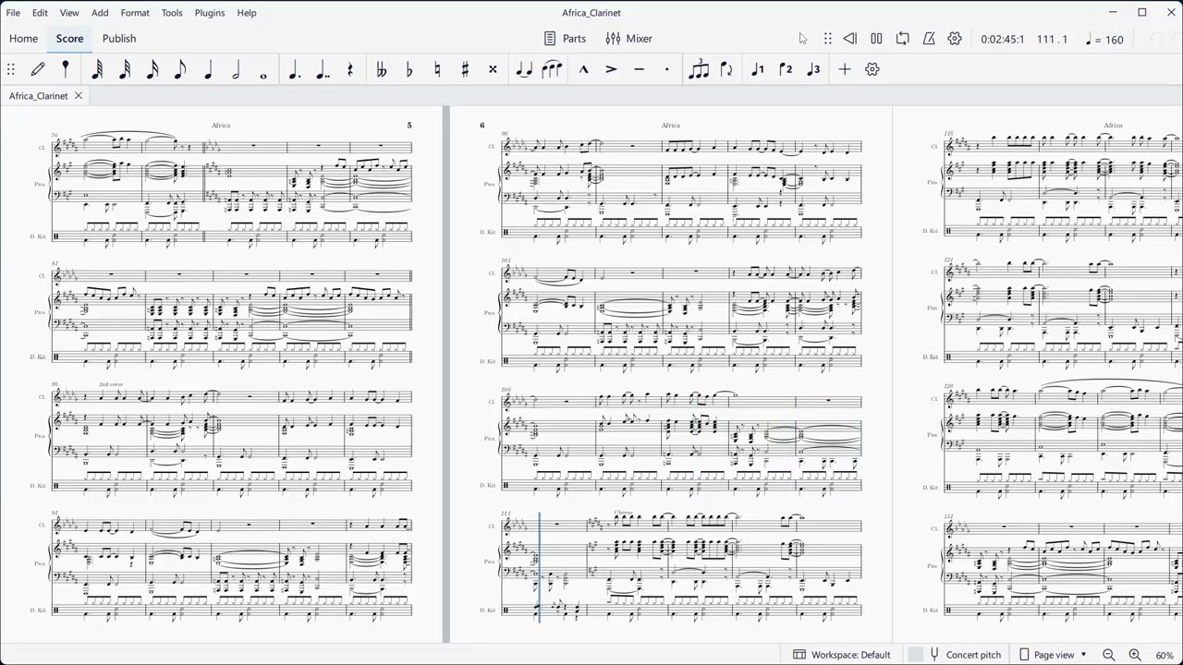1183x665 pixels.
Task: Grab the playback toolbar grip handle
Action: click(x=827, y=39)
